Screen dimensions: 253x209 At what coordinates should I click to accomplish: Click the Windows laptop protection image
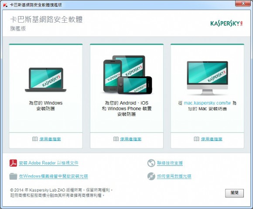[46, 80]
